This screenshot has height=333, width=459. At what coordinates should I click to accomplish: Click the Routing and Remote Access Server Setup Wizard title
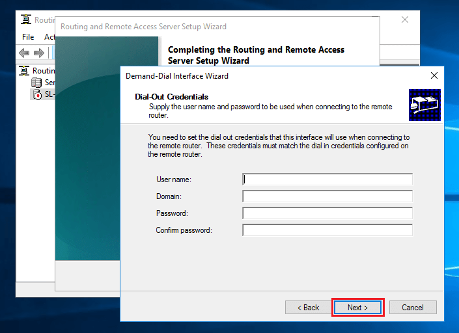point(143,27)
